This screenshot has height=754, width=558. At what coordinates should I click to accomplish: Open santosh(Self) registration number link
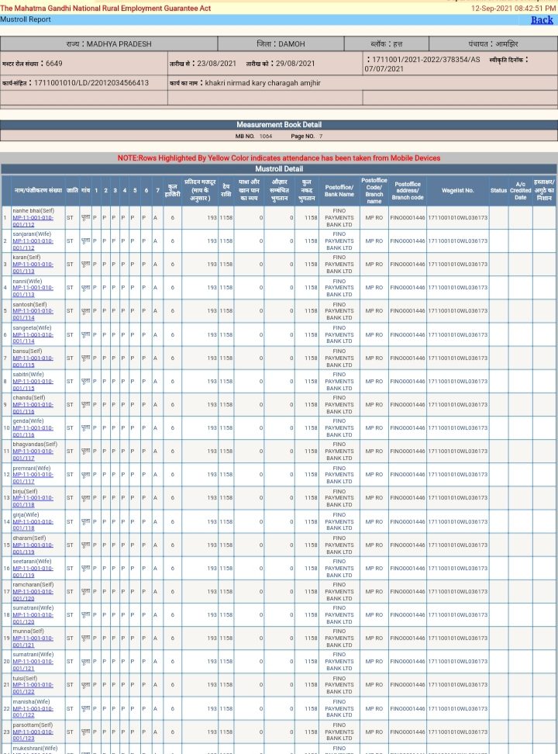click(33, 314)
